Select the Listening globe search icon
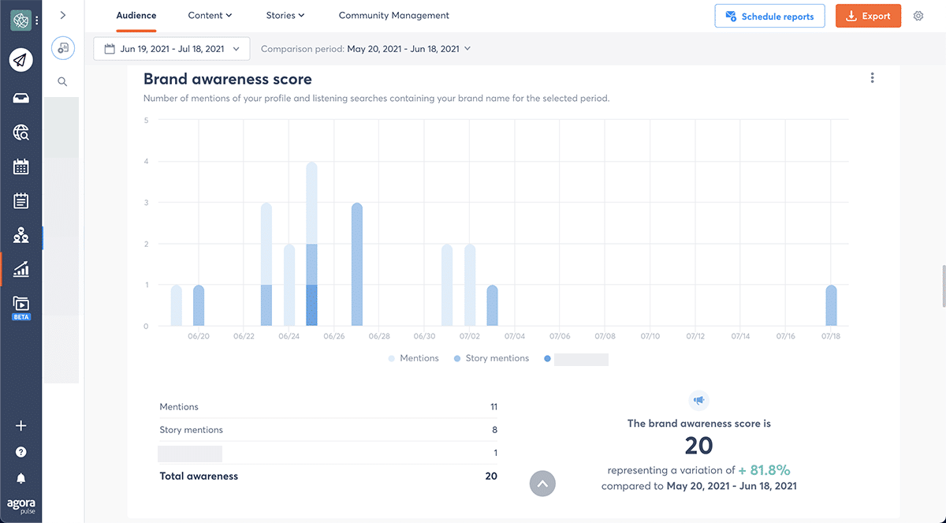The width and height of the screenshot is (946, 523). click(x=21, y=132)
